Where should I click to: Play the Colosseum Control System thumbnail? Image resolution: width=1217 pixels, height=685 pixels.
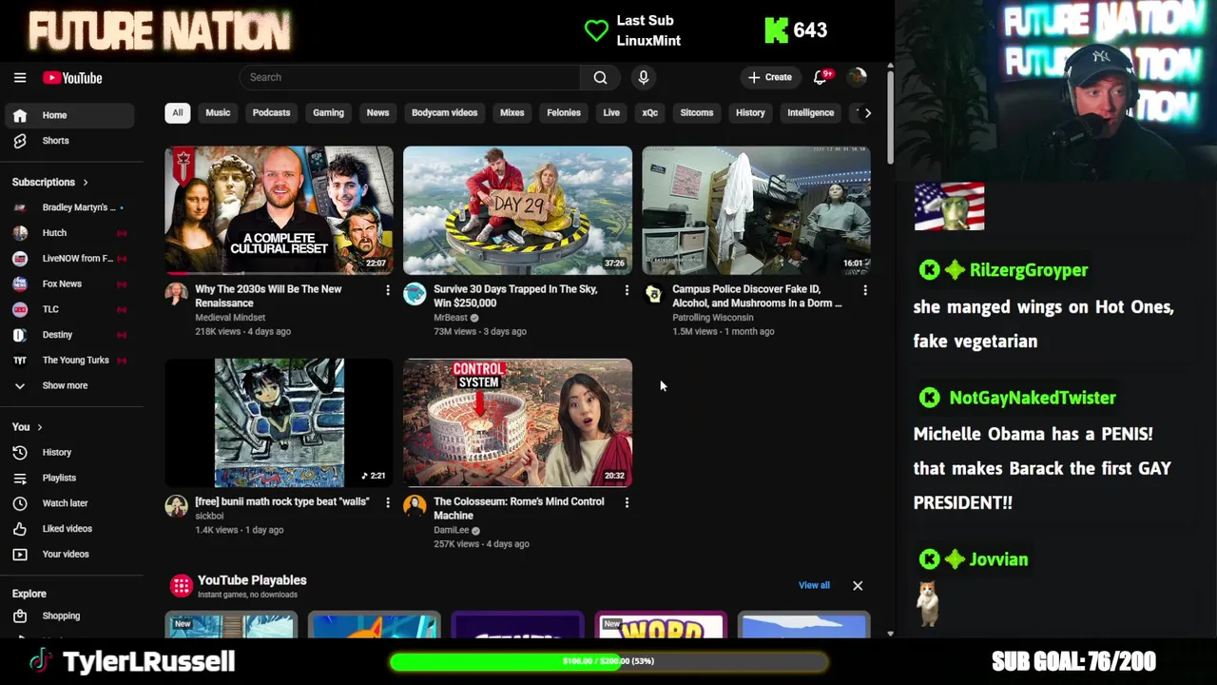click(x=517, y=422)
